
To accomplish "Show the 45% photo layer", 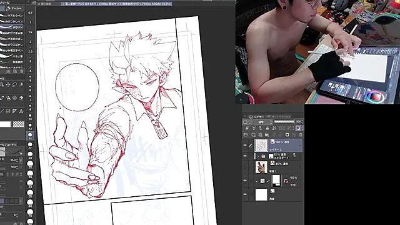I will [x=245, y=167].
